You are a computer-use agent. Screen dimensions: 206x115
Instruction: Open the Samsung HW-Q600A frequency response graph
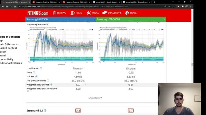(131, 46)
